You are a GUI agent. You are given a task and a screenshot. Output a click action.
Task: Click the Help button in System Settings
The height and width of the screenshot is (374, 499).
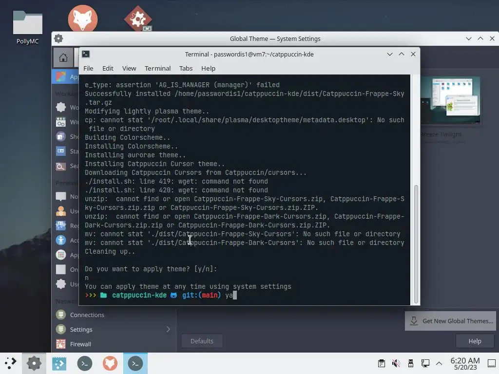pos(475,341)
